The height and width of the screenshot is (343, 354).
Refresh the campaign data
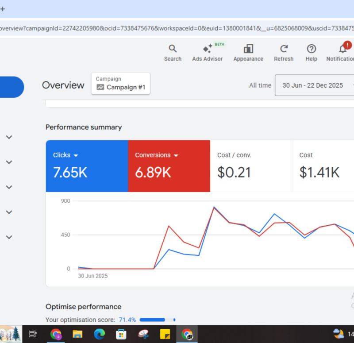(x=284, y=49)
